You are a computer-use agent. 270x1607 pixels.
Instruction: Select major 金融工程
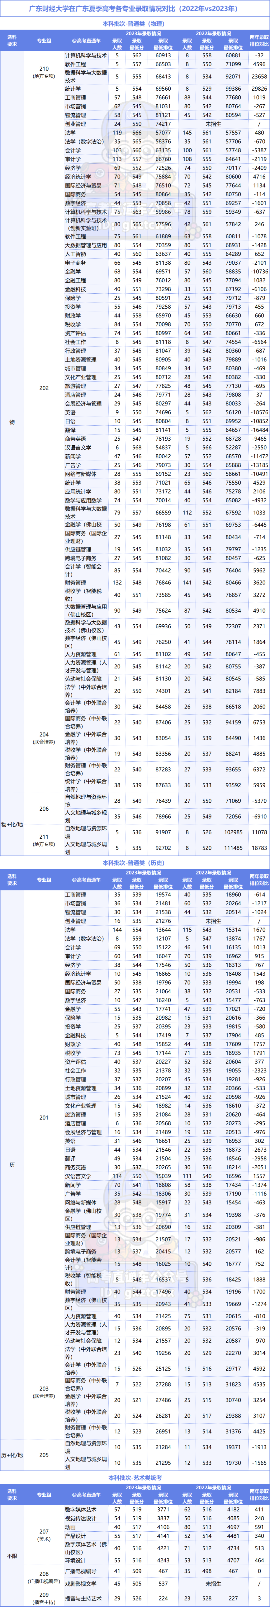click(x=75, y=280)
